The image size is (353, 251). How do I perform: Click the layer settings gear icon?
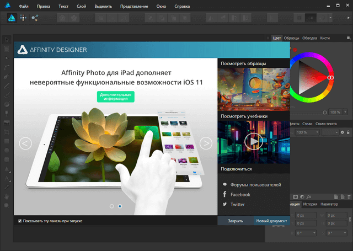pos(342,132)
